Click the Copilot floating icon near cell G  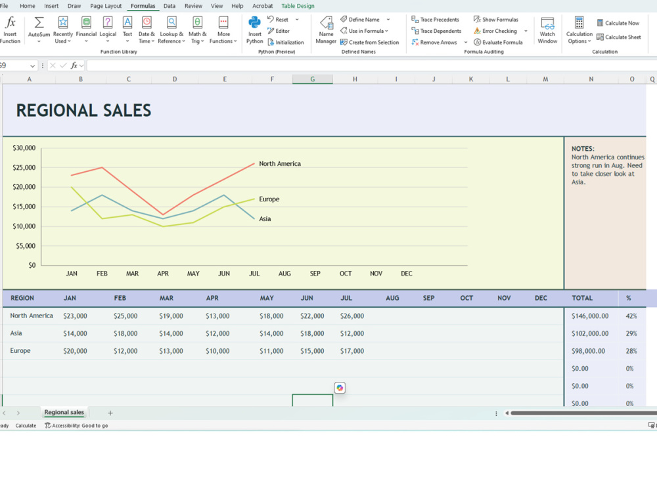click(x=340, y=388)
